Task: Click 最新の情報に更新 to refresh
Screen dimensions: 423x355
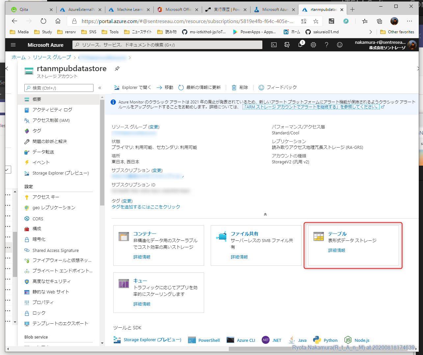Action: tap(199, 87)
